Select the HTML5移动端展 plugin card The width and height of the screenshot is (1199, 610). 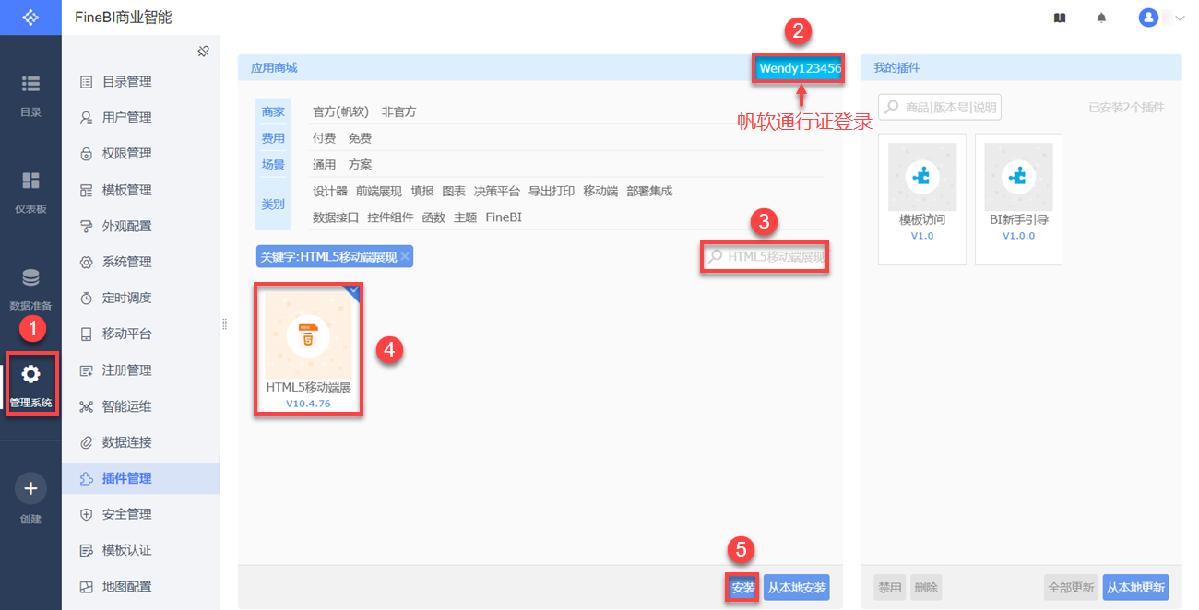coord(308,349)
